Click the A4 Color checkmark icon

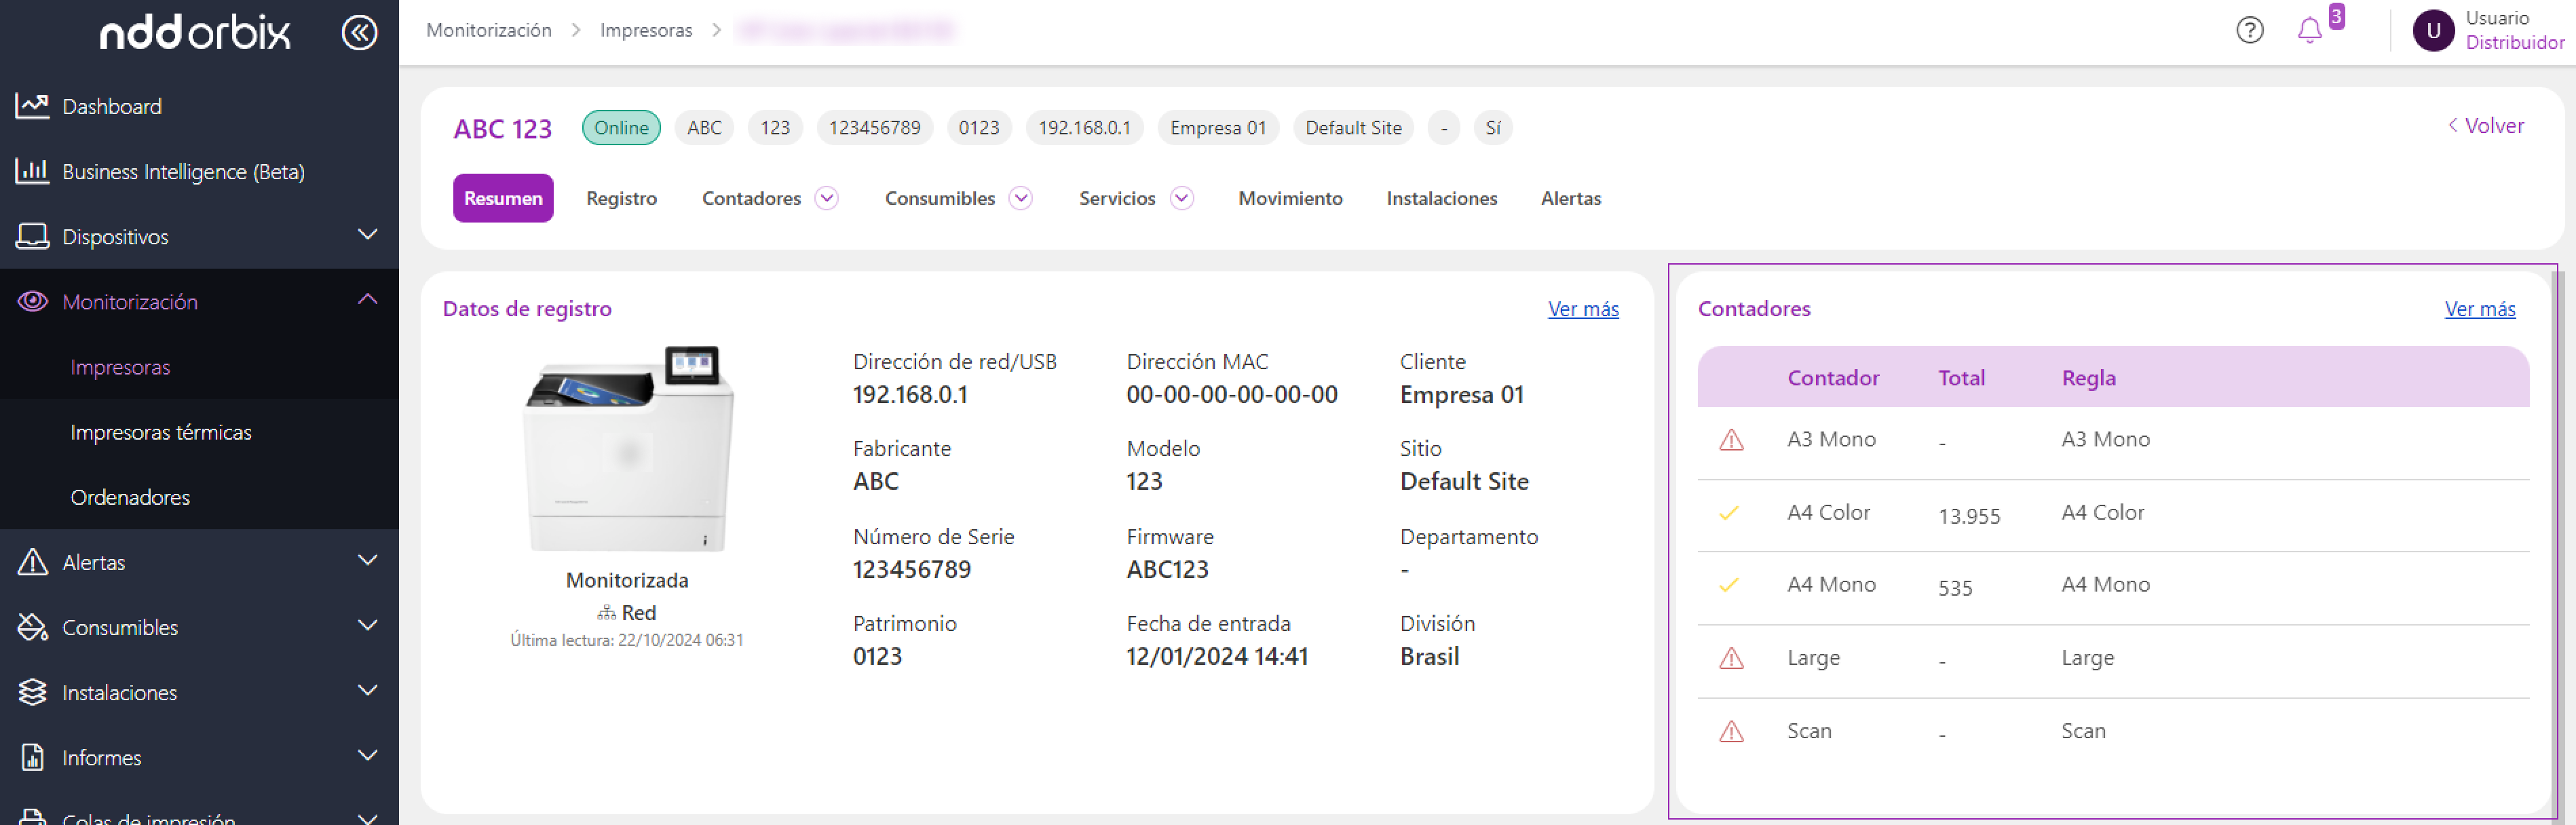(1729, 513)
